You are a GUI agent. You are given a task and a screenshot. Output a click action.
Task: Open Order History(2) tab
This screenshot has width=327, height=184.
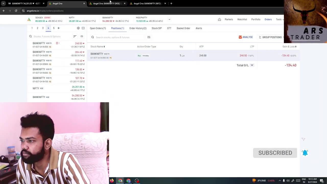[x=138, y=28]
